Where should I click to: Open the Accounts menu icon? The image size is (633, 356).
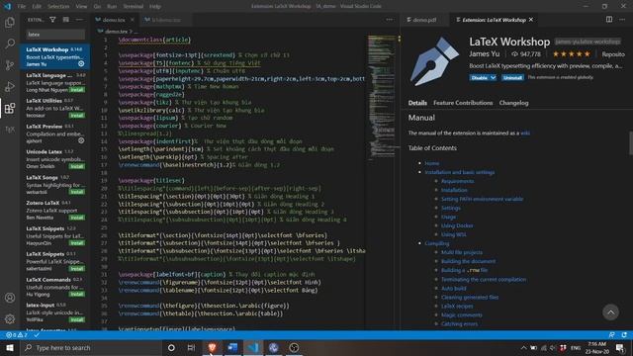[x=10, y=298]
